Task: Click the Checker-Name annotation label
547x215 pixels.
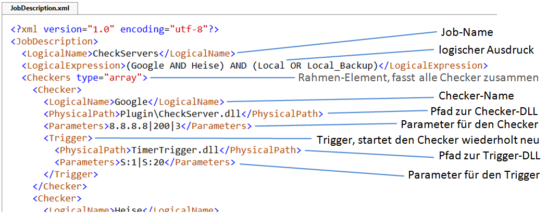Action: [477, 96]
